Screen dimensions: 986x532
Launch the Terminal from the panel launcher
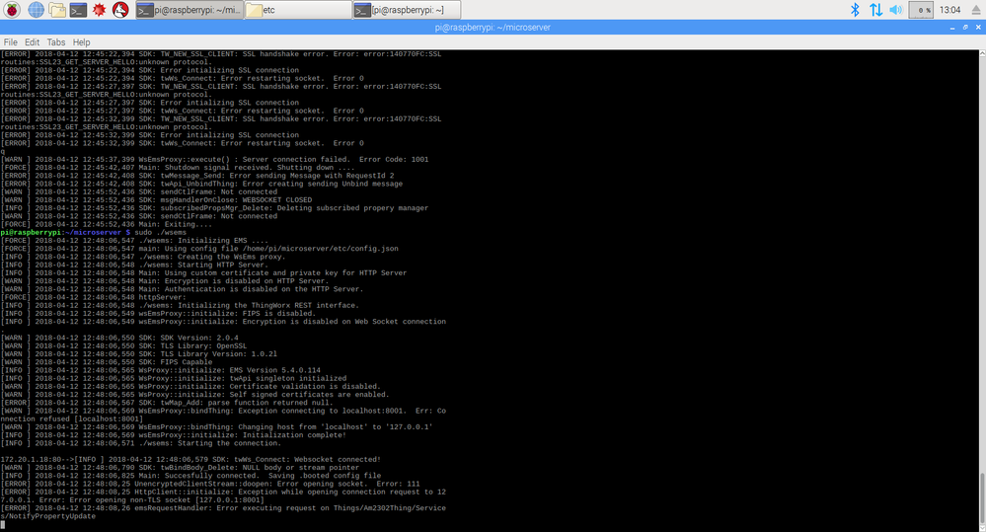[x=78, y=10]
